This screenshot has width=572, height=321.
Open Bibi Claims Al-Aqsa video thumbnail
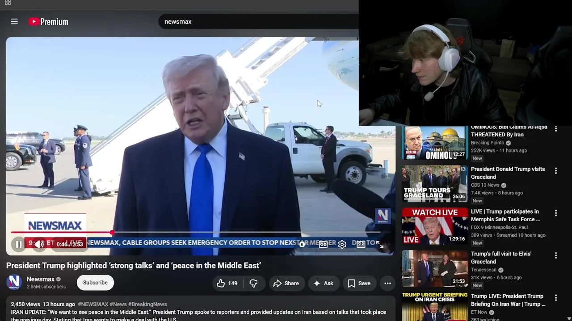[434, 143]
